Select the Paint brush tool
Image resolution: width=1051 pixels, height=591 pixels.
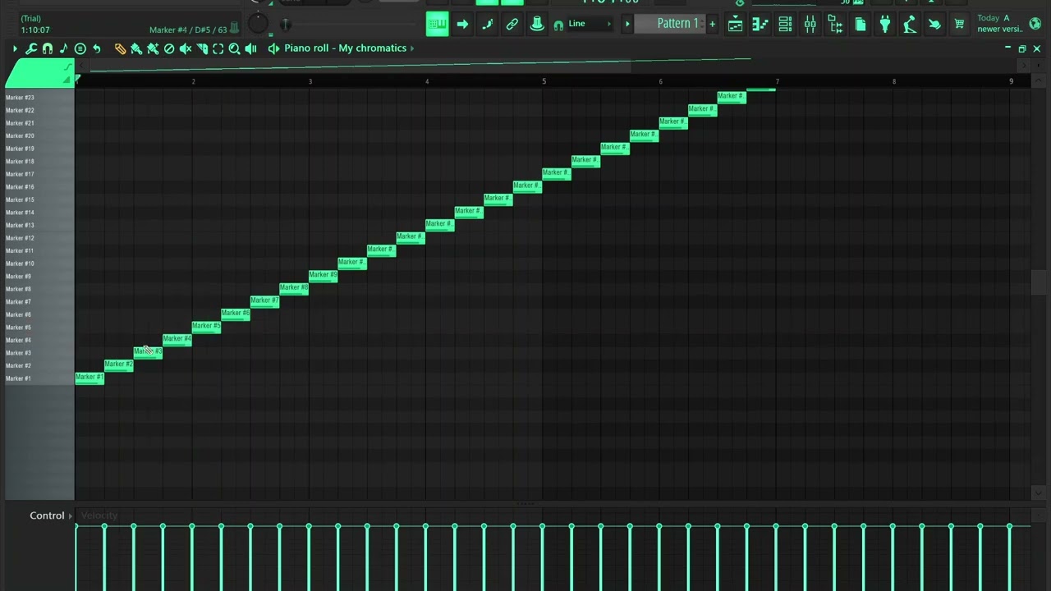click(136, 48)
